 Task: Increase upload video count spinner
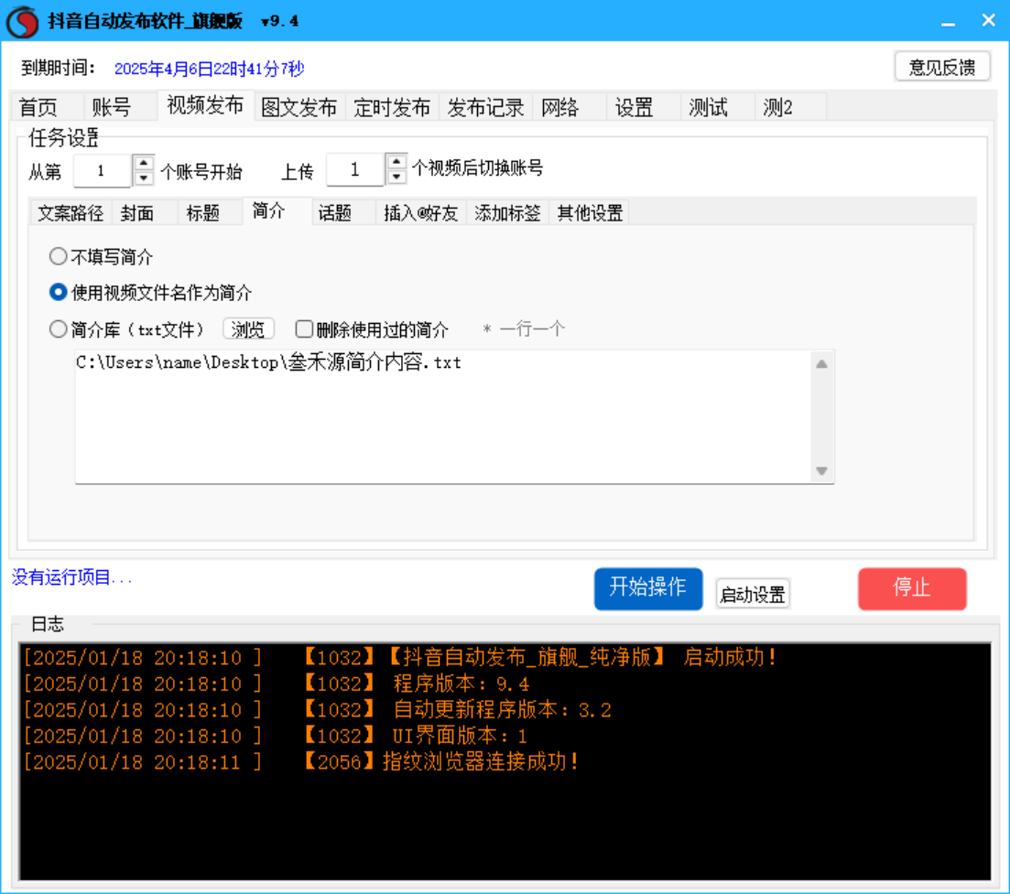pos(396,161)
